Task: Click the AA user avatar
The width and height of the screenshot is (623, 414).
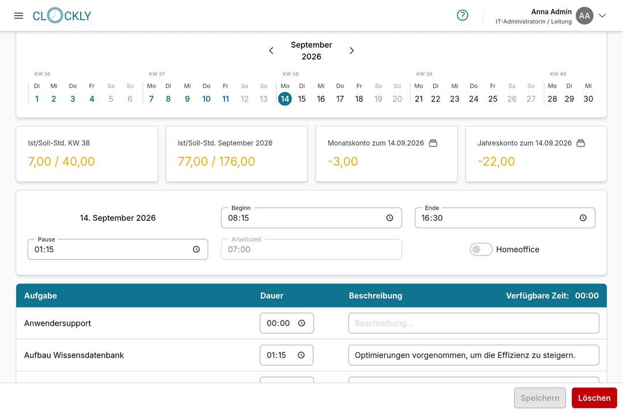Action: [584, 16]
